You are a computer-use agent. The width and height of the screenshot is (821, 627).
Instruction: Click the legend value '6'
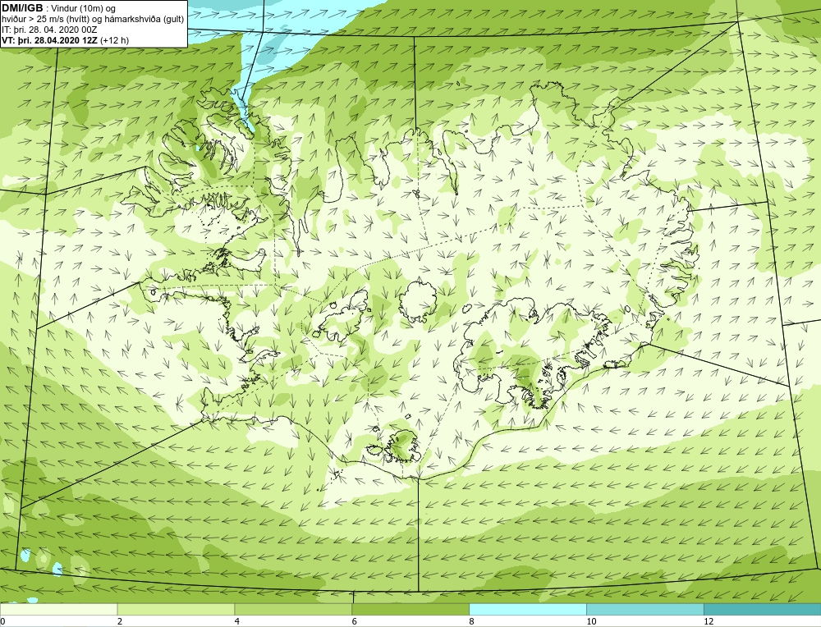pyautogui.click(x=355, y=621)
